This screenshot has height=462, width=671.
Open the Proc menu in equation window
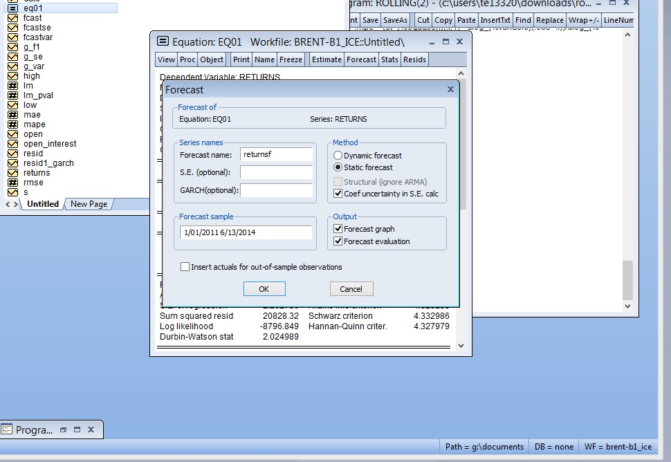tap(187, 59)
